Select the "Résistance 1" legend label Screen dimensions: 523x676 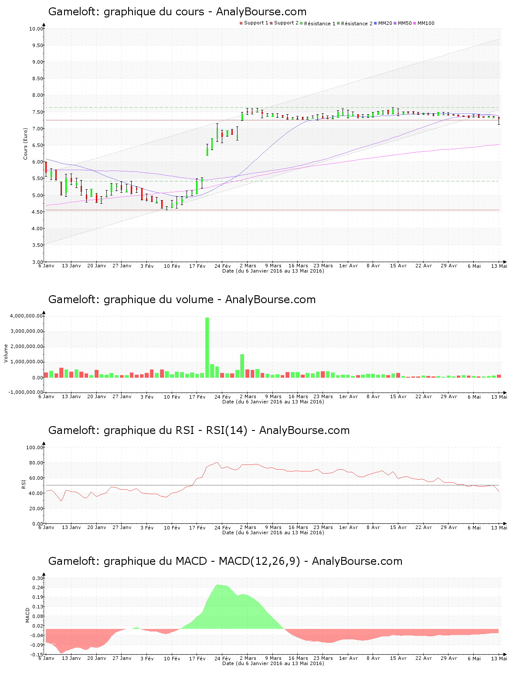click(x=320, y=24)
